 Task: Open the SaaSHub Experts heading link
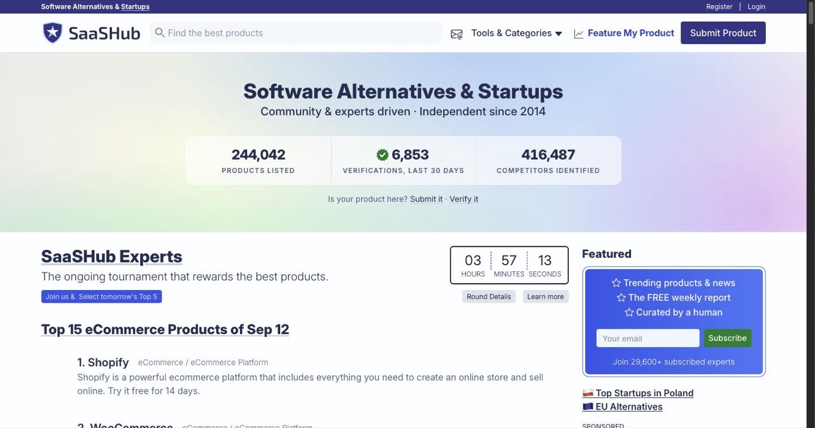click(111, 256)
